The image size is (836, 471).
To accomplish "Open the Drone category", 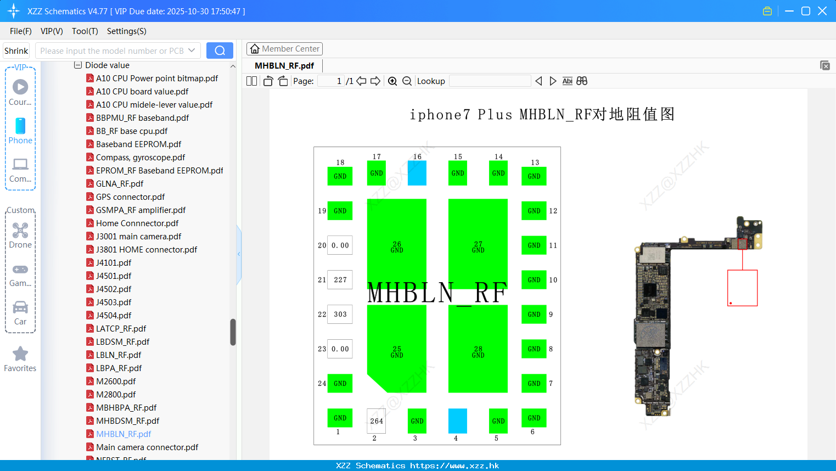I will (x=20, y=235).
